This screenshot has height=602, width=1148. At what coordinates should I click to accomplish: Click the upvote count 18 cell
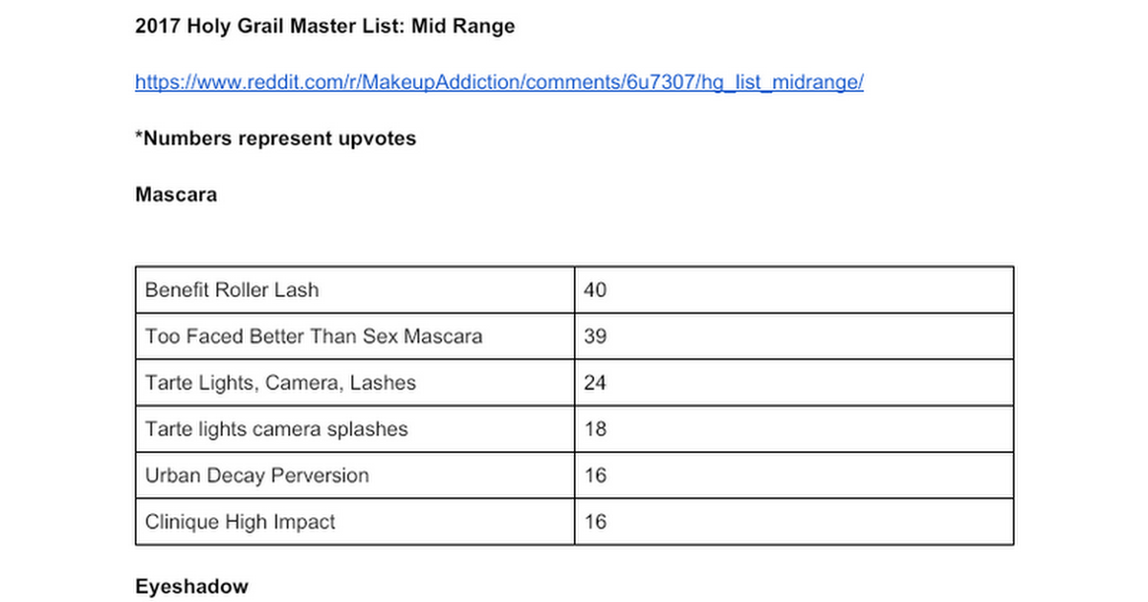tap(595, 429)
